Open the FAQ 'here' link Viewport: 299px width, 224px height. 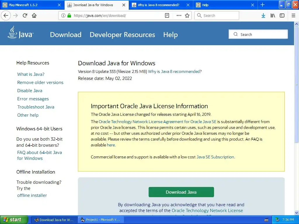(111, 145)
